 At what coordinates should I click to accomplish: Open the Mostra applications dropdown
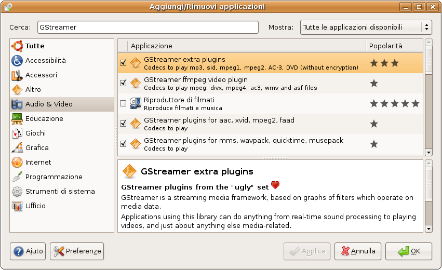click(x=366, y=28)
